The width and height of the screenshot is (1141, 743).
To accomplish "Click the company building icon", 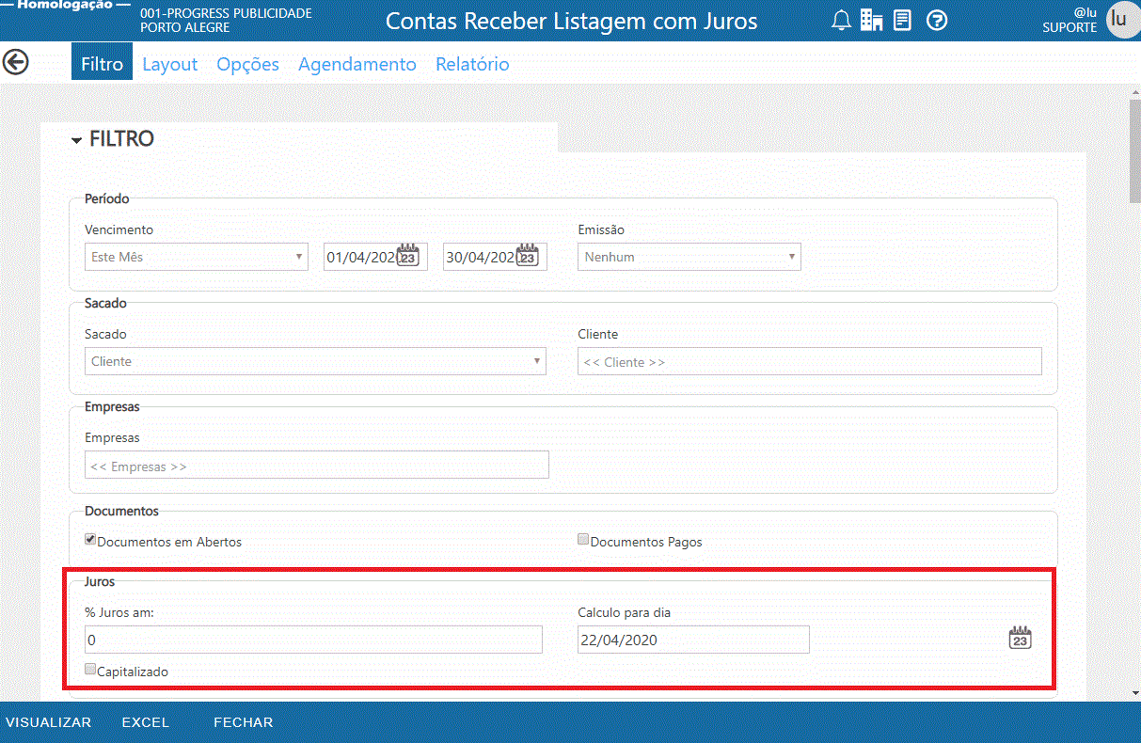I will point(871,20).
